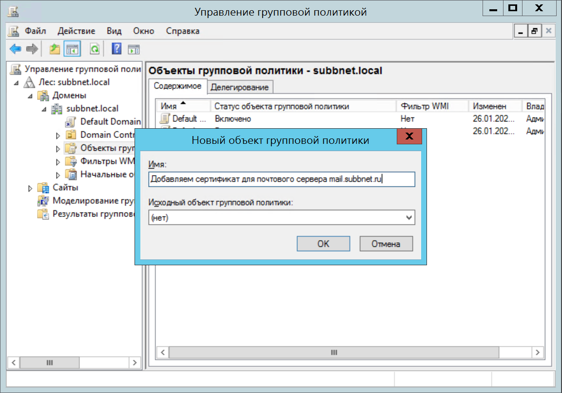Viewport: 562px width, 393px height.
Task: Switch to the Делегирование tab
Action: pos(239,87)
